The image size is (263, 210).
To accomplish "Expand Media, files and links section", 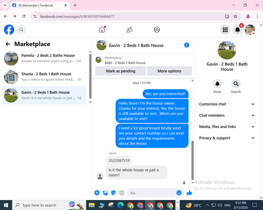I will click(x=227, y=127).
